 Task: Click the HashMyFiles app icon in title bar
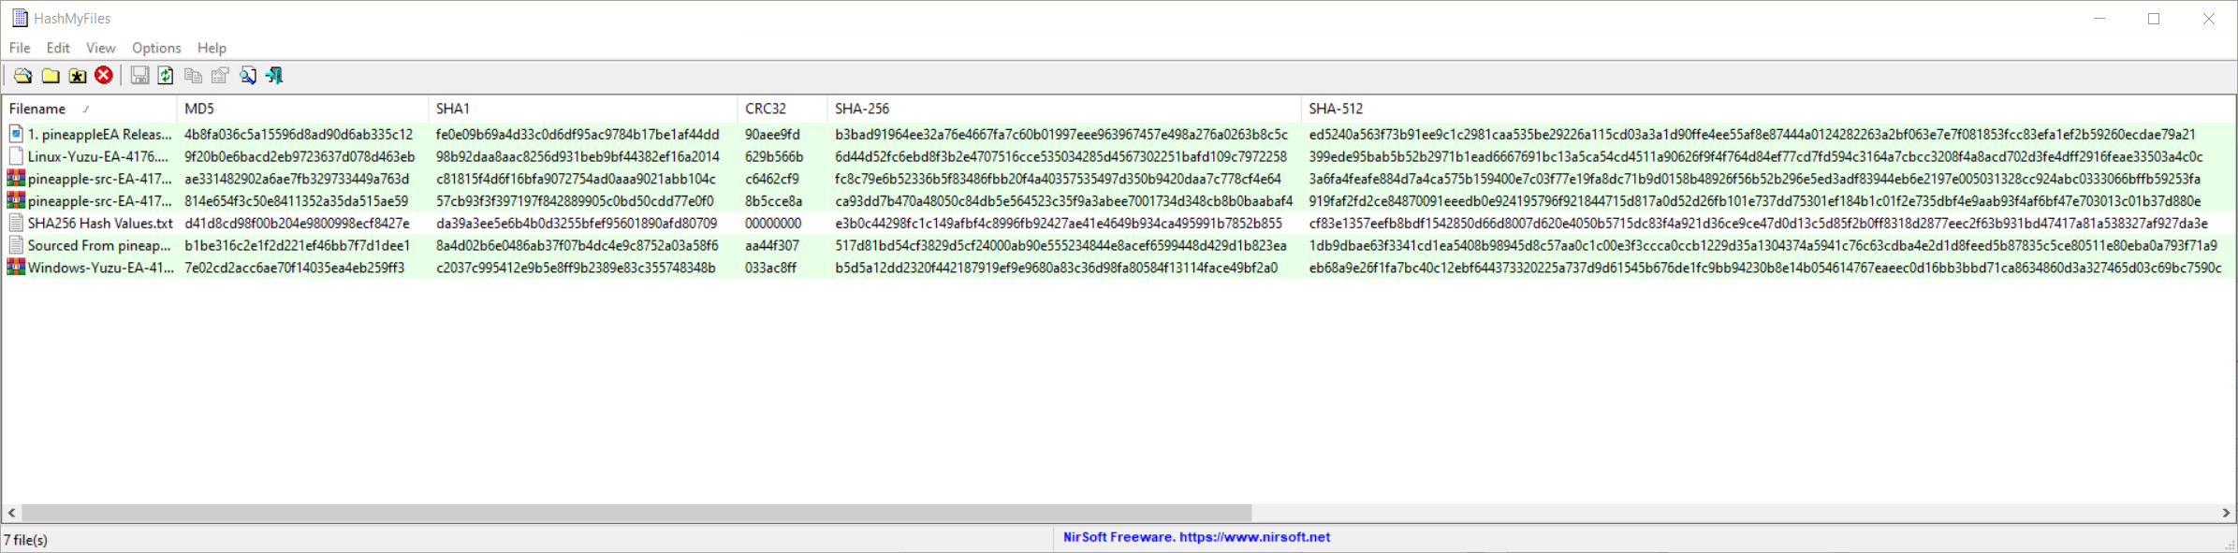pos(19,18)
